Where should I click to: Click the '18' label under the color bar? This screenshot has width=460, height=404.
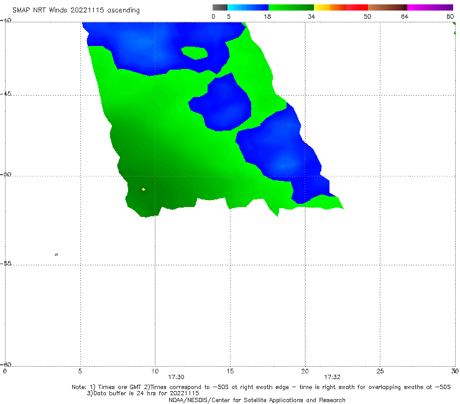point(267,17)
